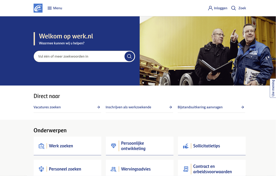Select the Persoonlijke ontwikkeling topic card

pos(139,146)
